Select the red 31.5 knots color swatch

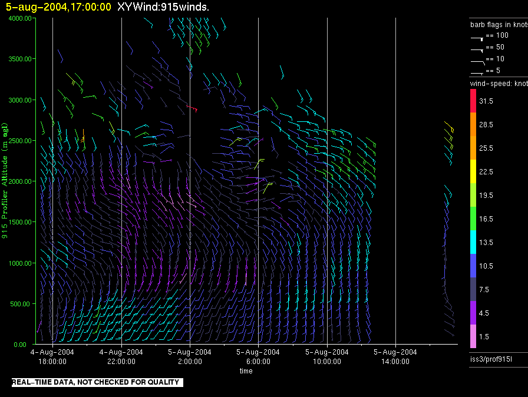point(473,101)
